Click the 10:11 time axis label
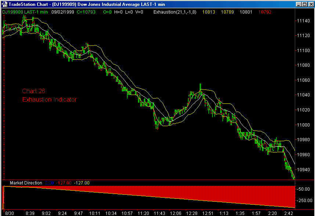The image size is (315, 216). (95, 213)
